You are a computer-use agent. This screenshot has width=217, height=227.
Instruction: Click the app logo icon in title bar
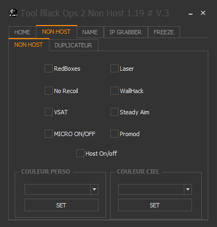coord(14,13)
